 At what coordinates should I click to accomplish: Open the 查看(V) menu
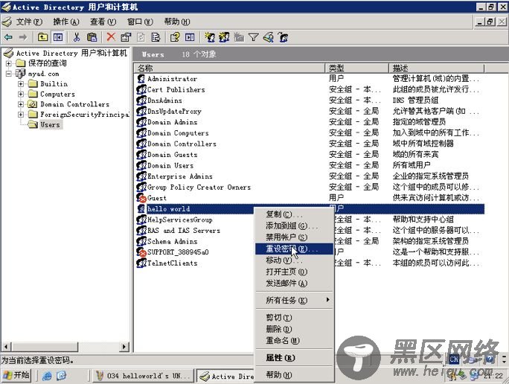click(103, 22)
